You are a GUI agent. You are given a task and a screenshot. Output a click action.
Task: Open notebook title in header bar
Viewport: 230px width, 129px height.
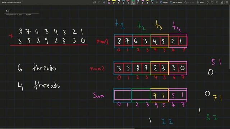(11, 3)
